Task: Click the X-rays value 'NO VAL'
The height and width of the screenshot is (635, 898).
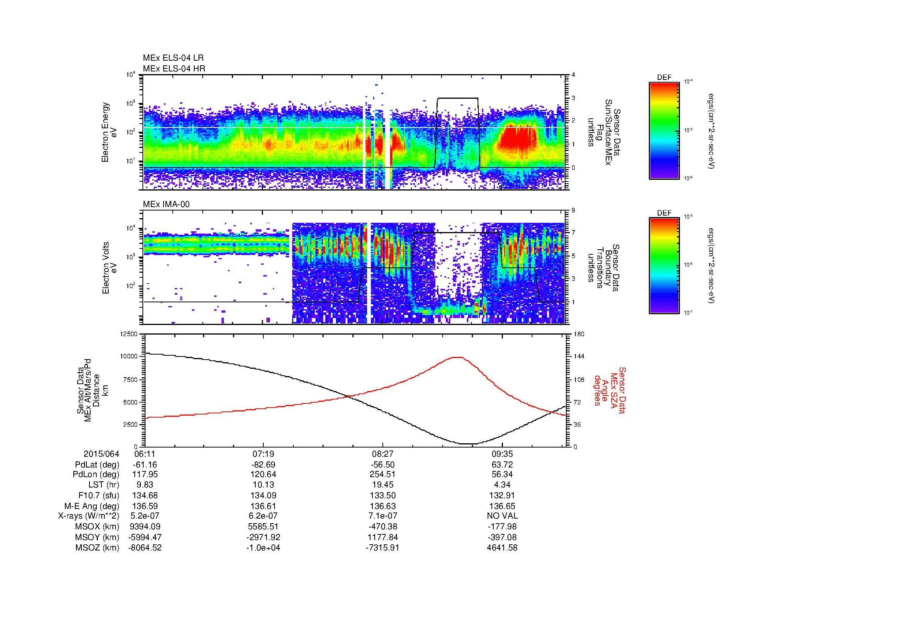Action: (502, 516)
